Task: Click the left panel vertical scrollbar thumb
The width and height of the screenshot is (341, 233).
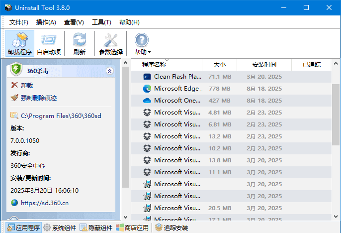Action: click(x=125, y=127)
